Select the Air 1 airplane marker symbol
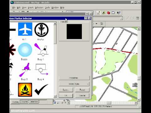 pos(25,29)
